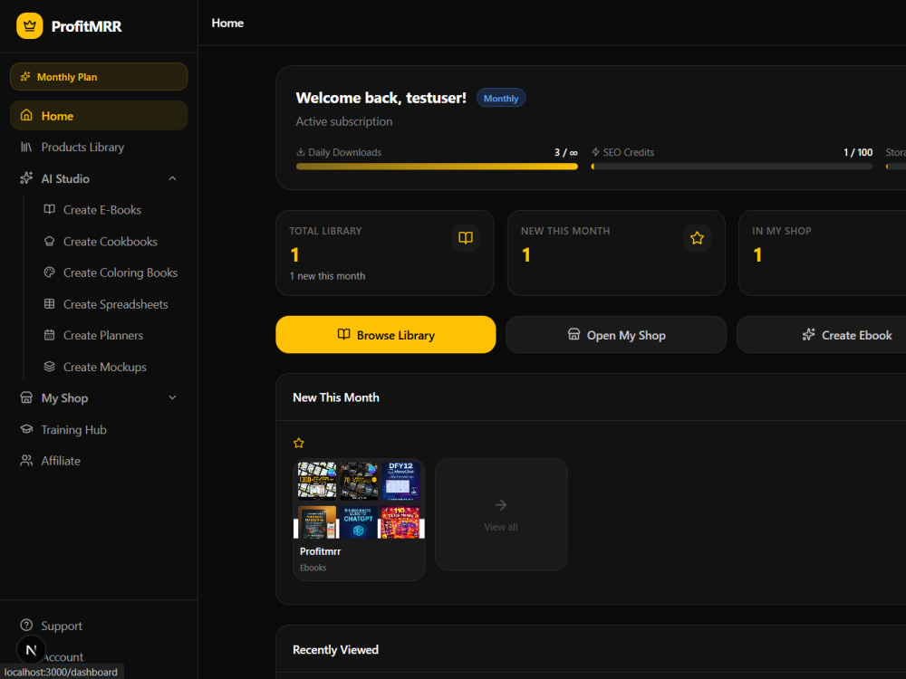Select Create Spreadsheets menu item
The height and width of the screenshot is (679, 906).
[110, 303]
